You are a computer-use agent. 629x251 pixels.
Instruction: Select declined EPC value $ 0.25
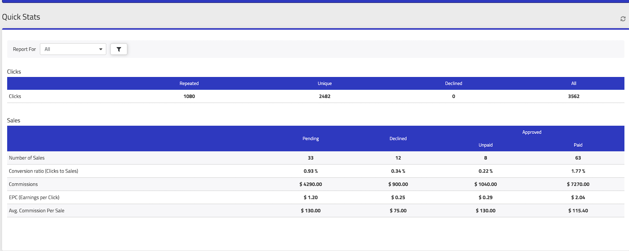(398, 197)
